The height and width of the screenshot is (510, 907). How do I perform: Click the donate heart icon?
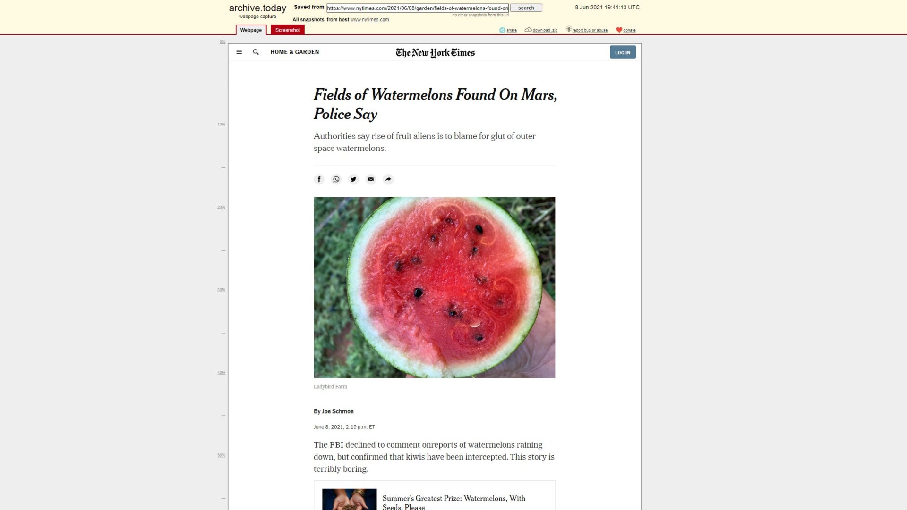619,30
